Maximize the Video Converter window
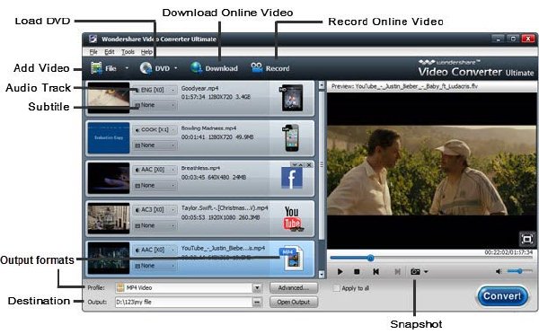Screen dimensions: 539x334 click(x=513, y=39)
